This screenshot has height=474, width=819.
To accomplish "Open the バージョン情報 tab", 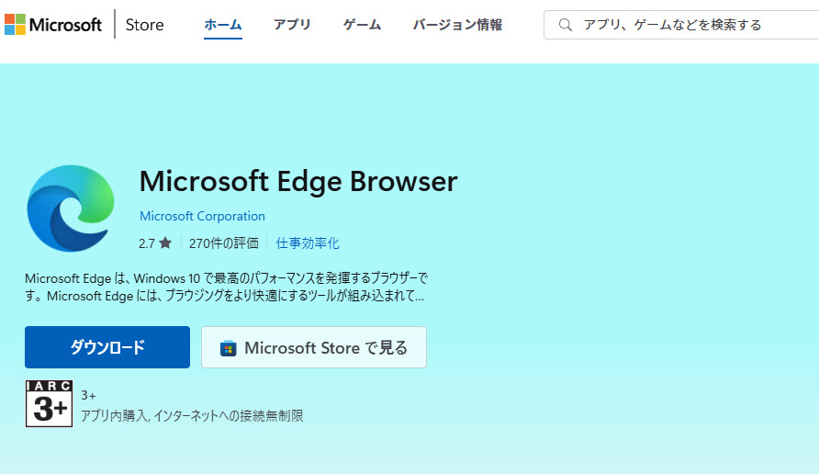I will tap(457, 25).
